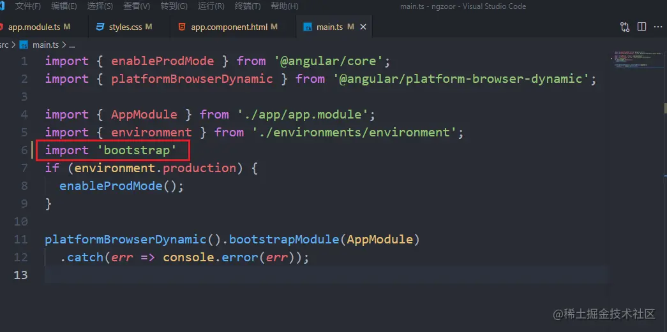
Task: Click the HTML5 icon on app.component.html tab
Action: tap(182, 27)
